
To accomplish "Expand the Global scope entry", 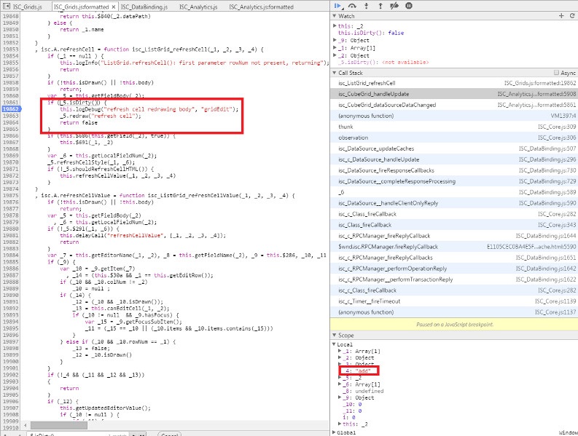I will point(335,432).
